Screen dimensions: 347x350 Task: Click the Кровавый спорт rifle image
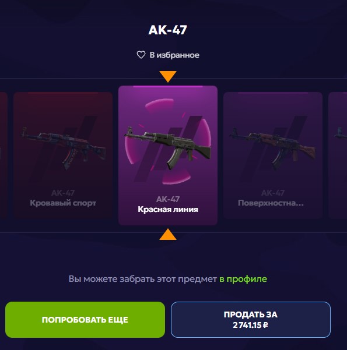63,147
